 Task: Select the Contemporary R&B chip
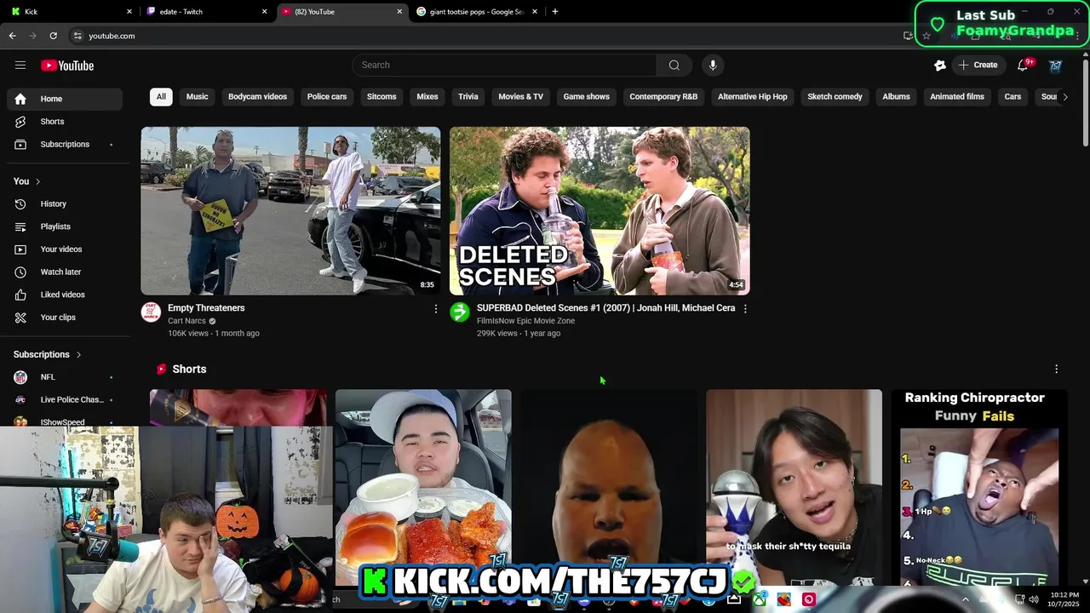coord(663,97)
